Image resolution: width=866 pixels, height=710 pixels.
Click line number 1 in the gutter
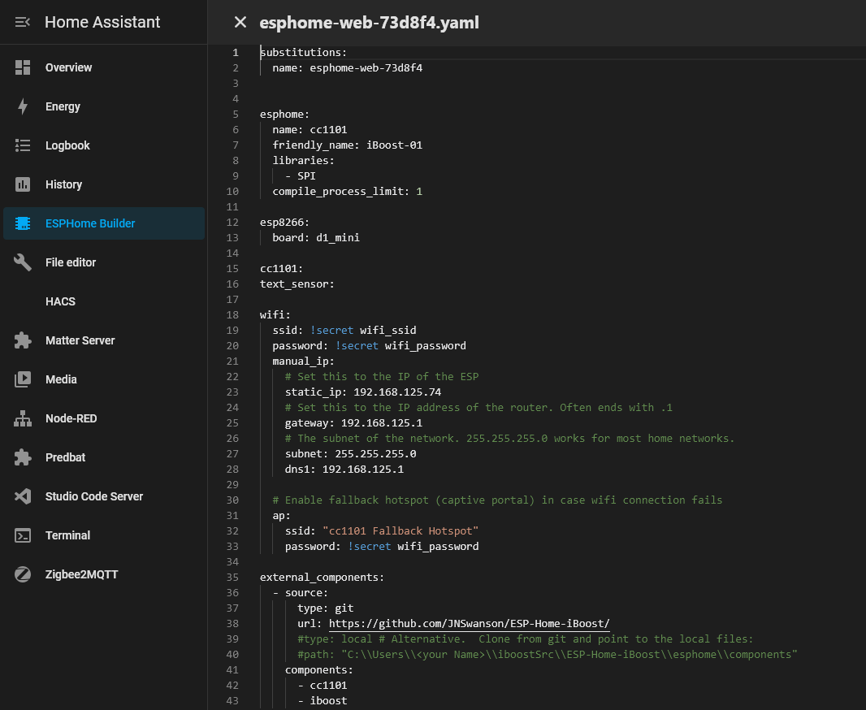tap(236, 53)
